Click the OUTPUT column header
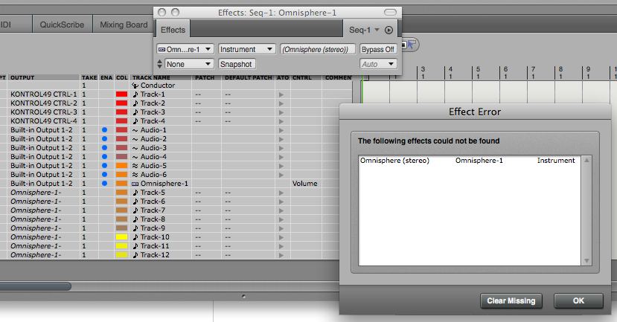Screen dimensions: 617x322 22,77
